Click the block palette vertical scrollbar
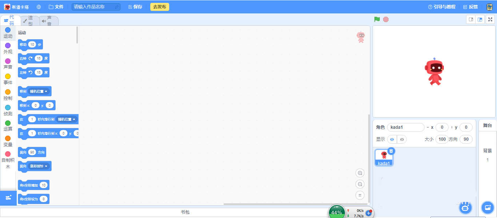 [77, 35]
